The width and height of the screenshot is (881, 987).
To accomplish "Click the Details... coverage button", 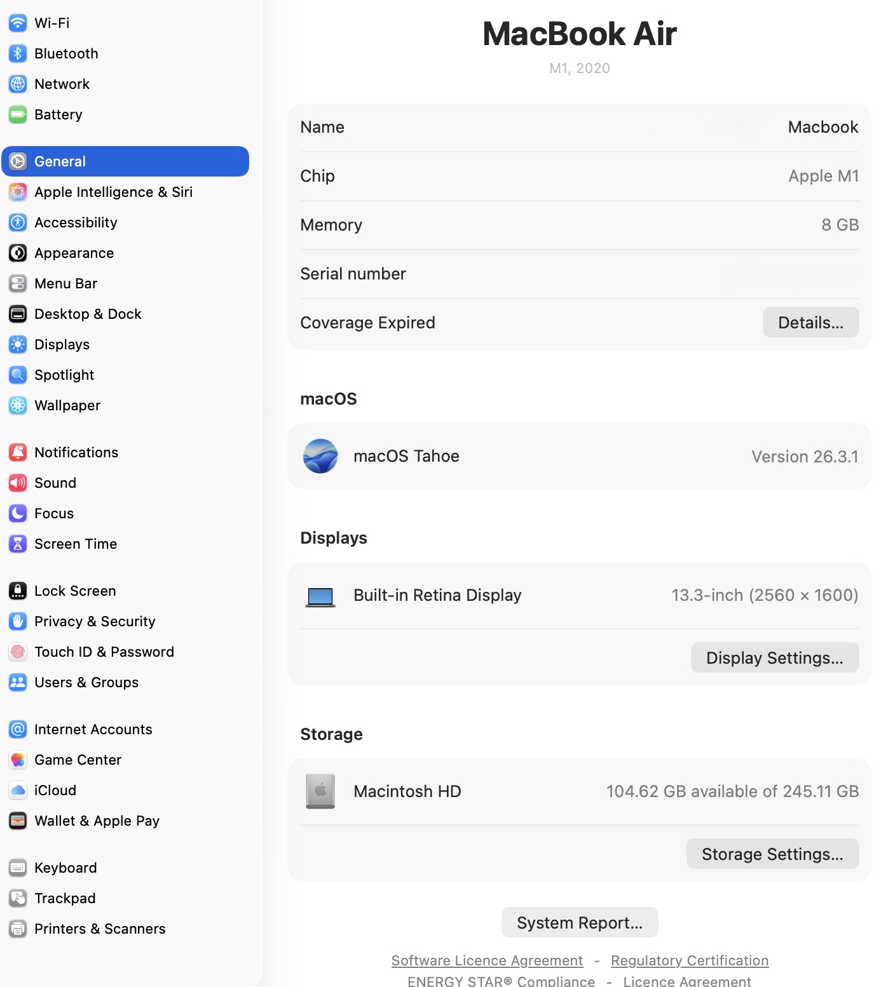I will [x=810, y=322].
